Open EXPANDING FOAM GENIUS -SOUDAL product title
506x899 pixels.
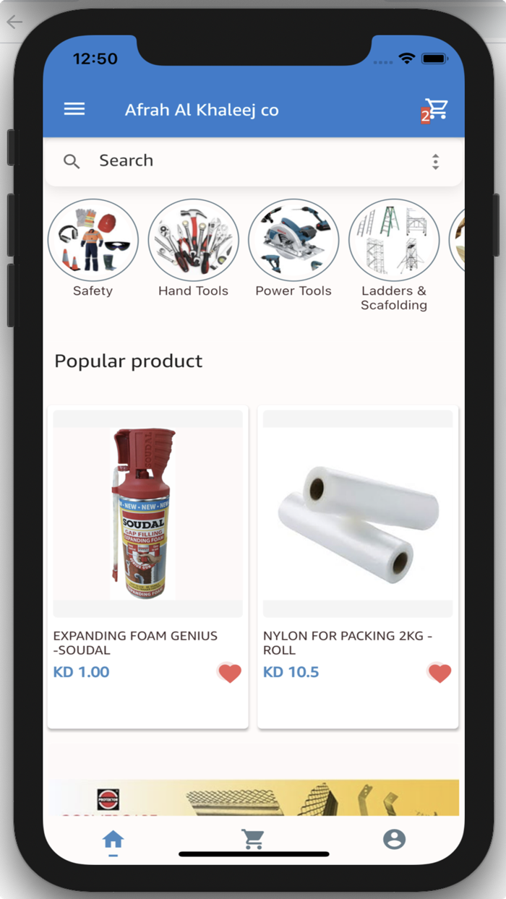(135, 643)
